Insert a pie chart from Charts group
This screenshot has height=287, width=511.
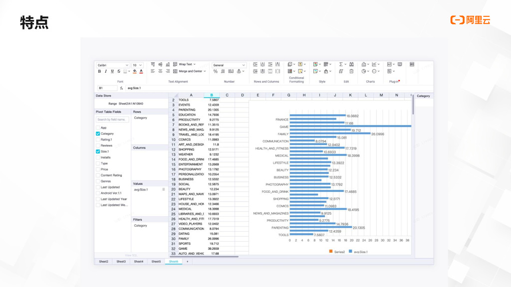[x=364, y=71]
